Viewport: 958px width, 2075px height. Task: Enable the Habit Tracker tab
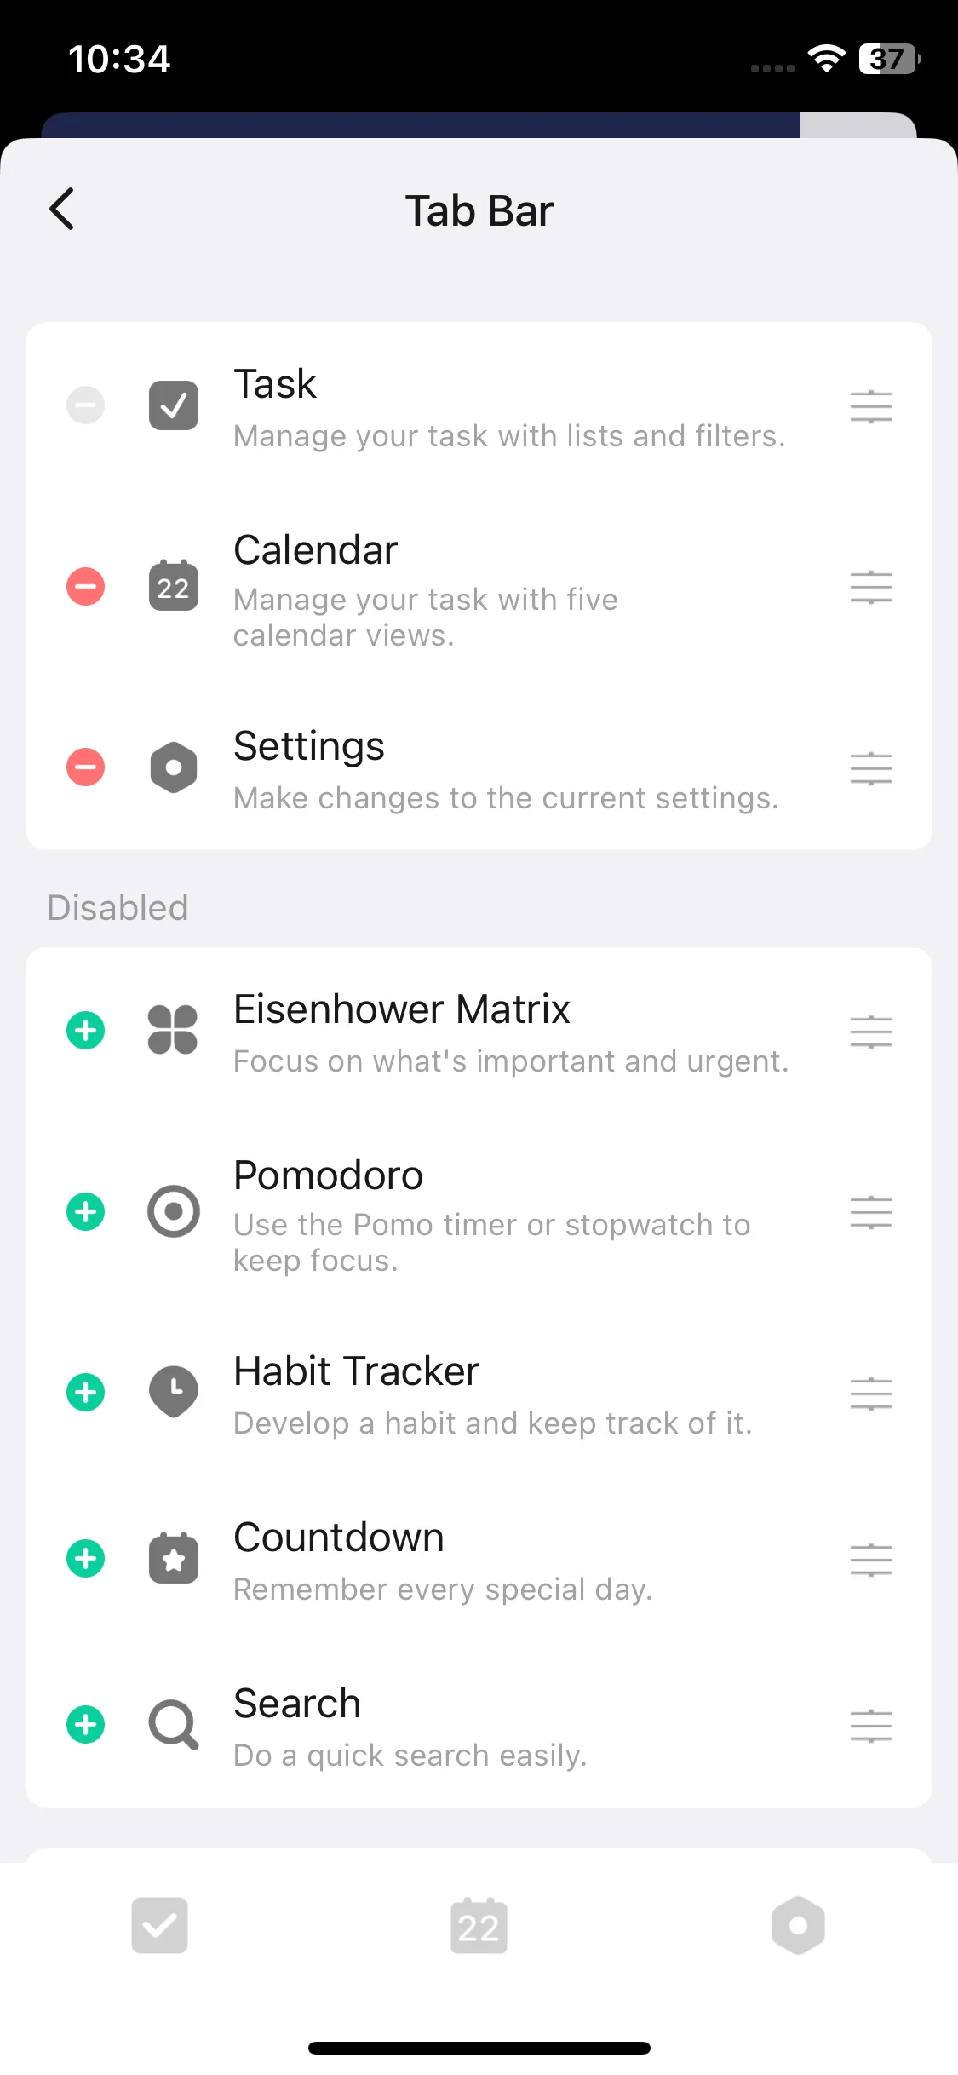coord(86,1393)
